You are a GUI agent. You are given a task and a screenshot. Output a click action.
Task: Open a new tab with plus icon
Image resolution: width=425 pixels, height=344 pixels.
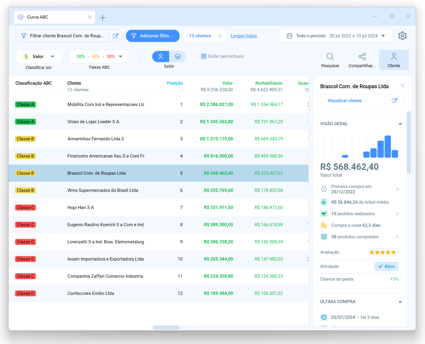(x=102, y=18)
